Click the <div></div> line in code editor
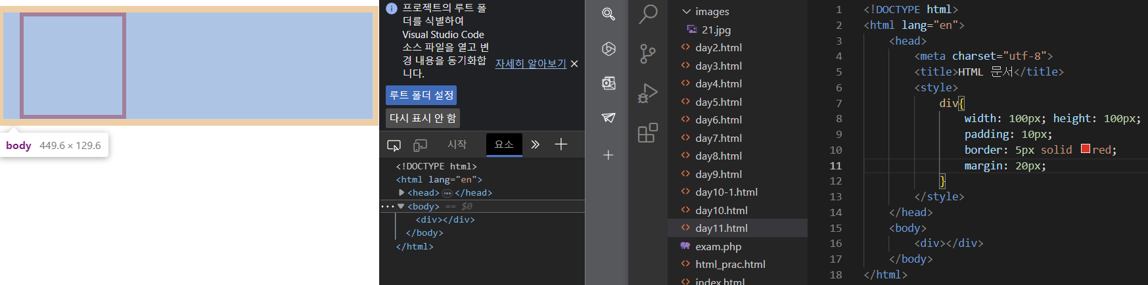 948,243
